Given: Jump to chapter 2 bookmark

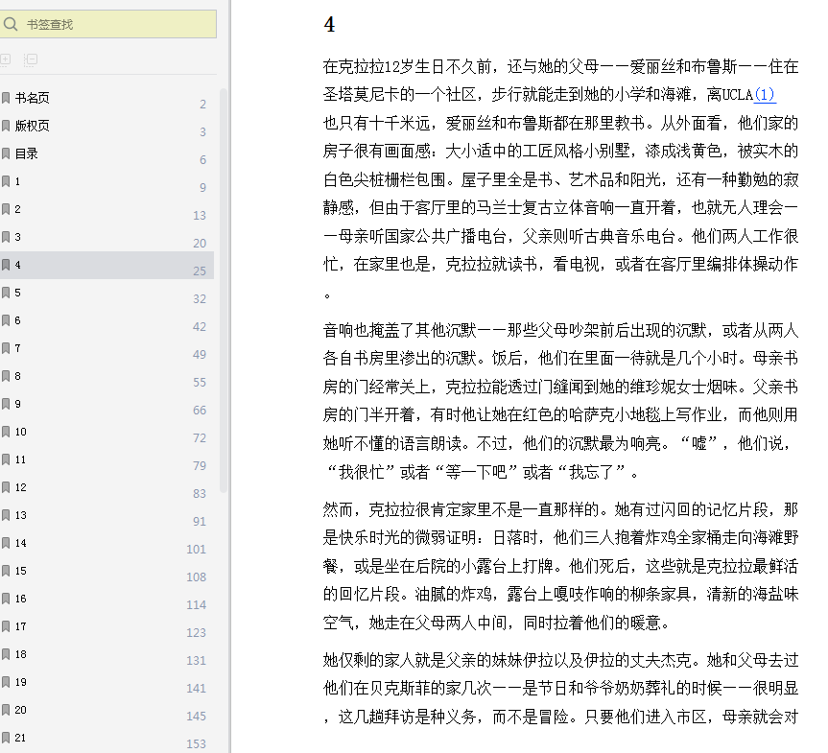Looking at the screenshot, I should coord(106,209).
